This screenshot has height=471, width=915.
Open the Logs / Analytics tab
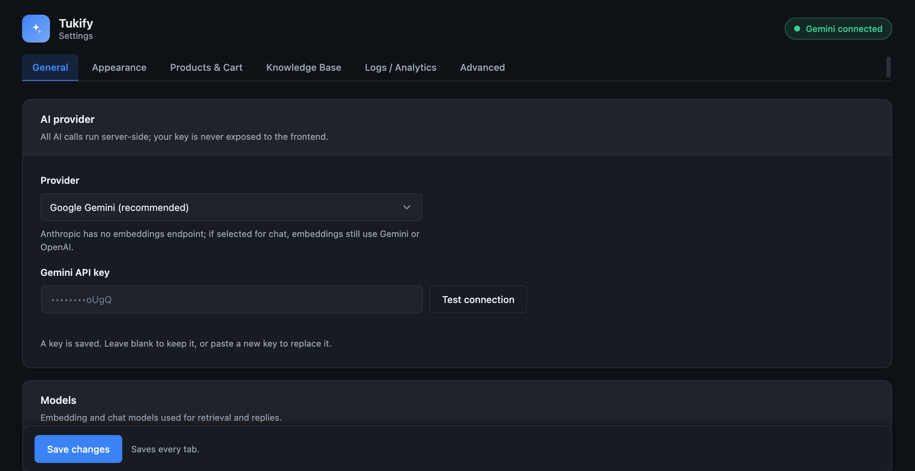point(400,67)
